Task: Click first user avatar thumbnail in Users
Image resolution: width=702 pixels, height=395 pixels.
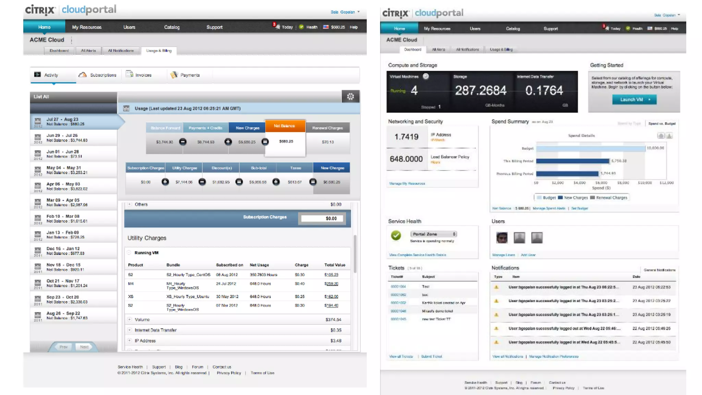Action: click(502, 238)
